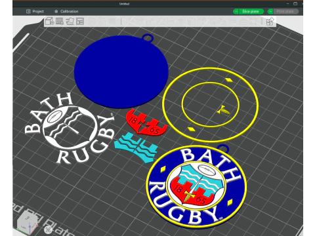Click the Auto orient toolbar icon
This screenshot has height=236, width=315.
point(70,22)
